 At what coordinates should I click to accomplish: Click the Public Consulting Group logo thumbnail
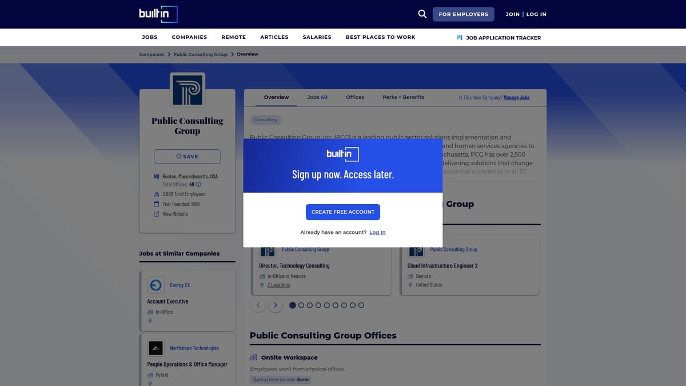[188, 90]
